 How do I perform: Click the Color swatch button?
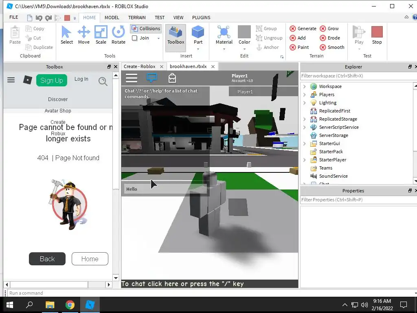244,35
